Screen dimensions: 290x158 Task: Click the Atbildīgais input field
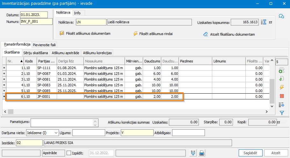pos(188,133)
